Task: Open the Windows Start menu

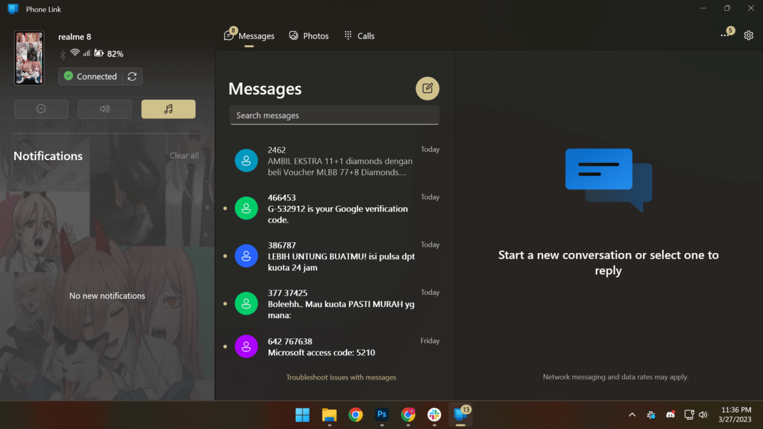Action: [x=303, y=414]
